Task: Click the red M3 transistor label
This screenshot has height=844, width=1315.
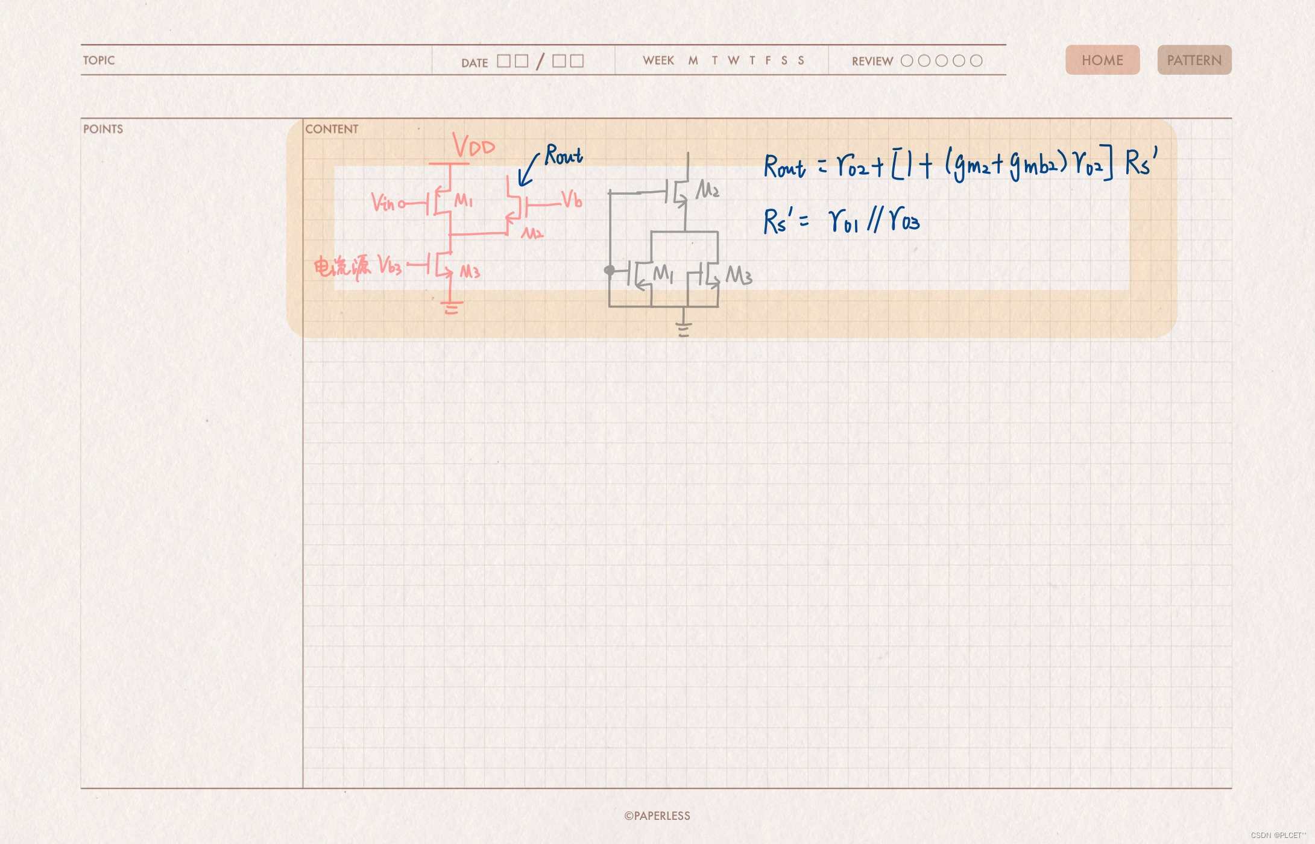Action: click(x=470, y=272)
